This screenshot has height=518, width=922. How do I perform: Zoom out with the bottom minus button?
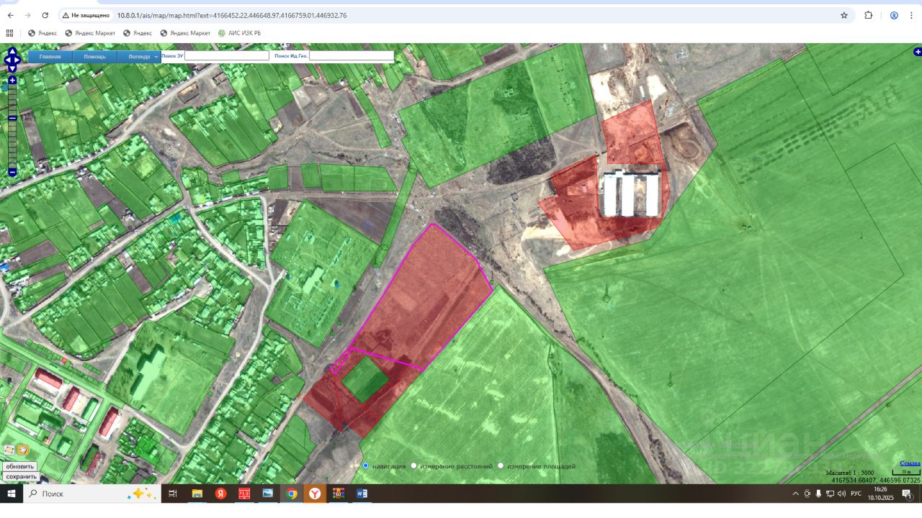point(12,173)
